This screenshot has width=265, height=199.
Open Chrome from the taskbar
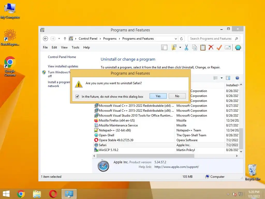pyautogui.click(x=21, y=194)
